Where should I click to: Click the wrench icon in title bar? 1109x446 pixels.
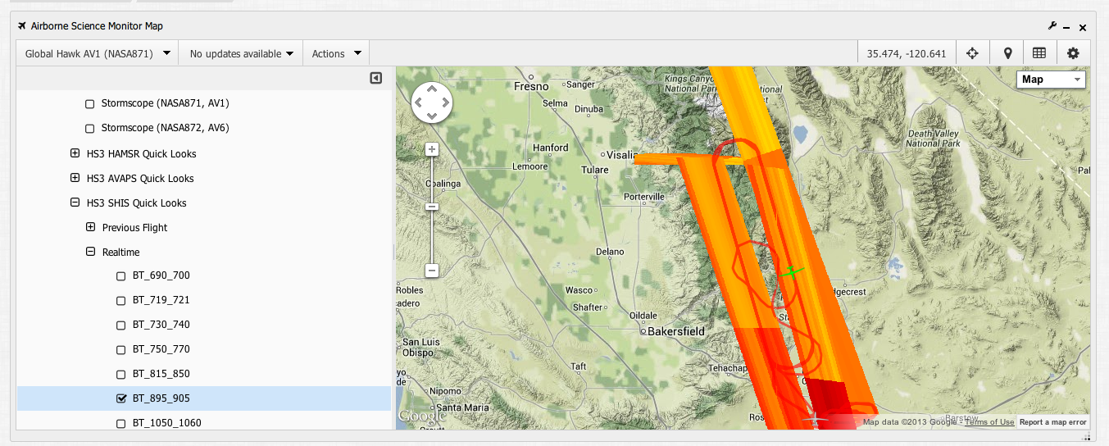click(x=1052, y=26)
